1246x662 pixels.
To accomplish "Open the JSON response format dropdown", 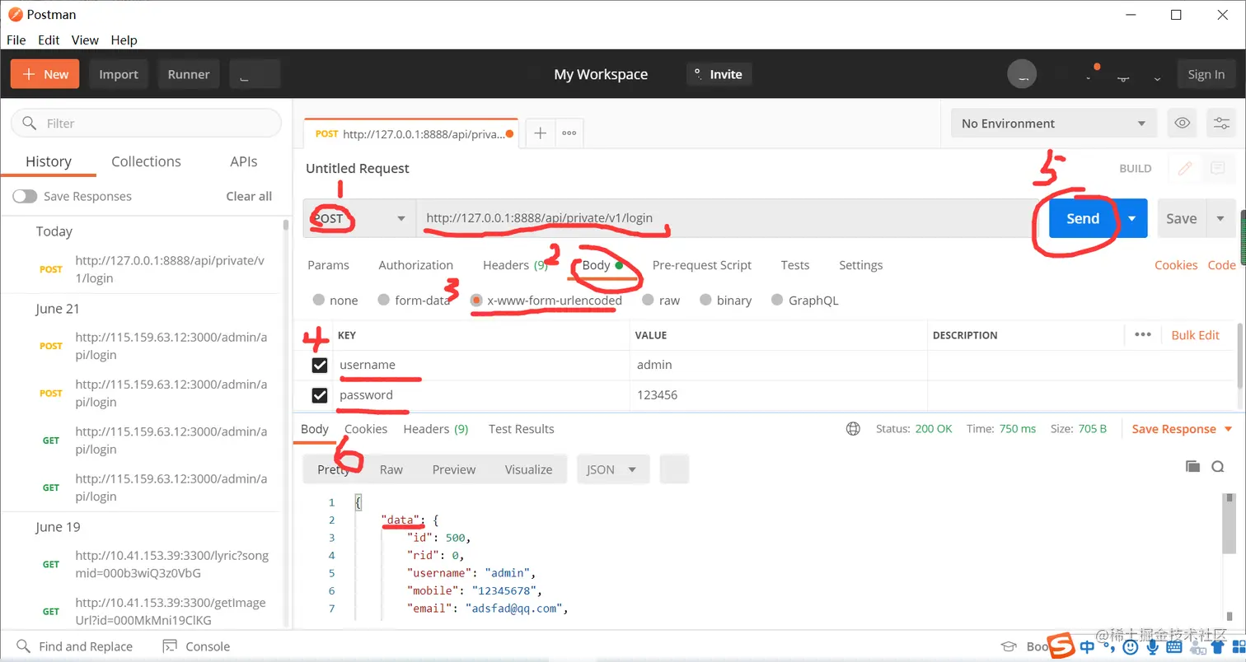I will [x=612, y=469].
